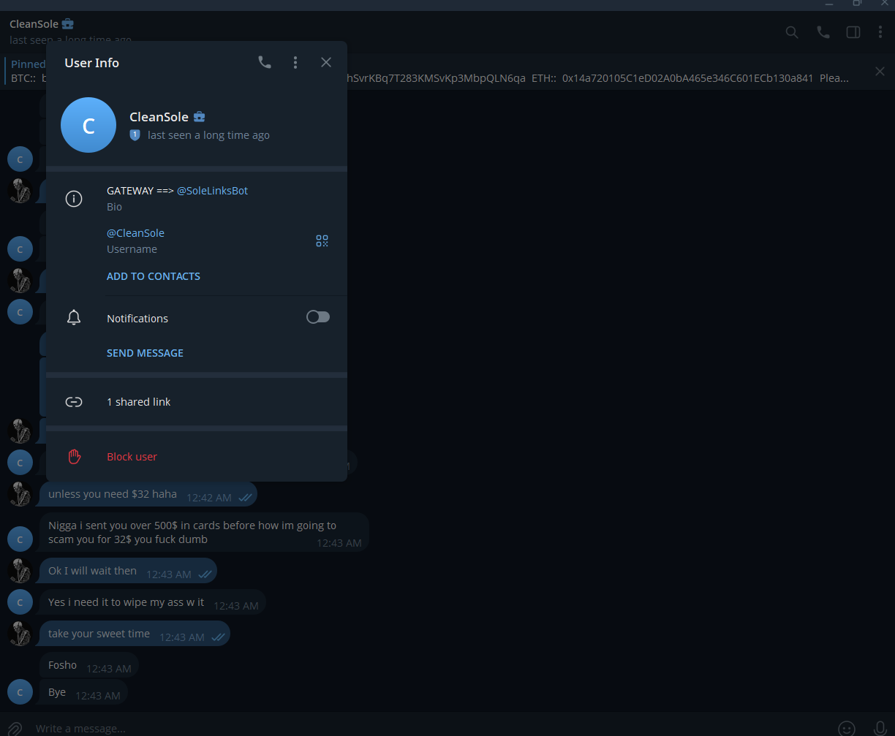Image resolution: width=895 pixels, height=736 pixels.
Task: Search in chat using magnifier icon
Action: 792,32
